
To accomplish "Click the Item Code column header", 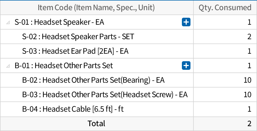I will point(96,8).
